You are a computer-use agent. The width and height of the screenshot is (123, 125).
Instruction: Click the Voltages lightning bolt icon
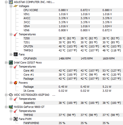tap(16, 6)
